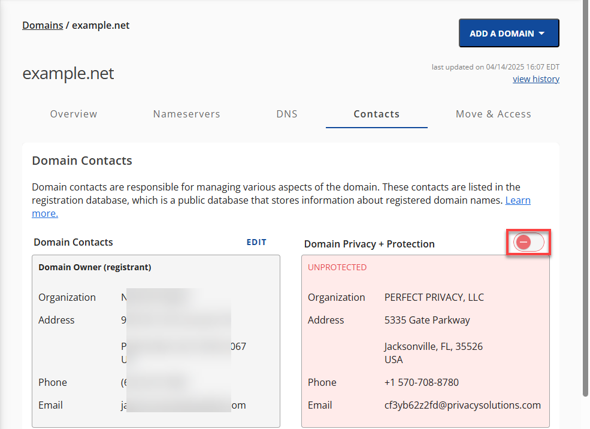Navigate back via the Domains breadcrumb link

point(42,25)
